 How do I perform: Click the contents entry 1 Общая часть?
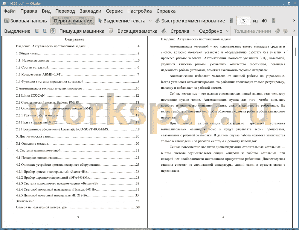[x=78, y=53]
